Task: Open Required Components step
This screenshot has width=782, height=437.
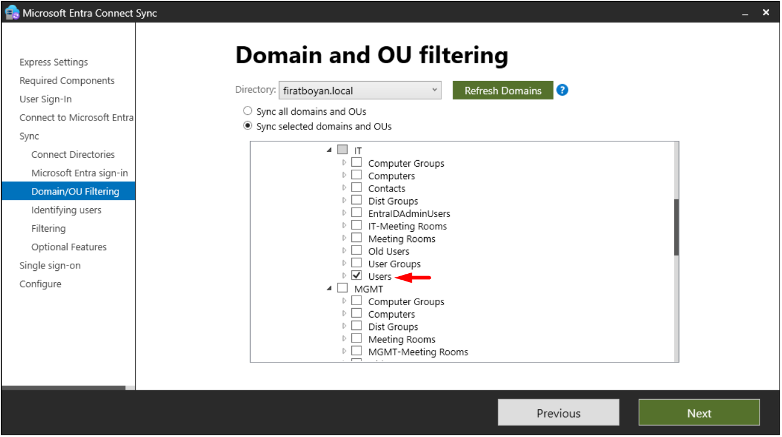Action: click(67, 80)
